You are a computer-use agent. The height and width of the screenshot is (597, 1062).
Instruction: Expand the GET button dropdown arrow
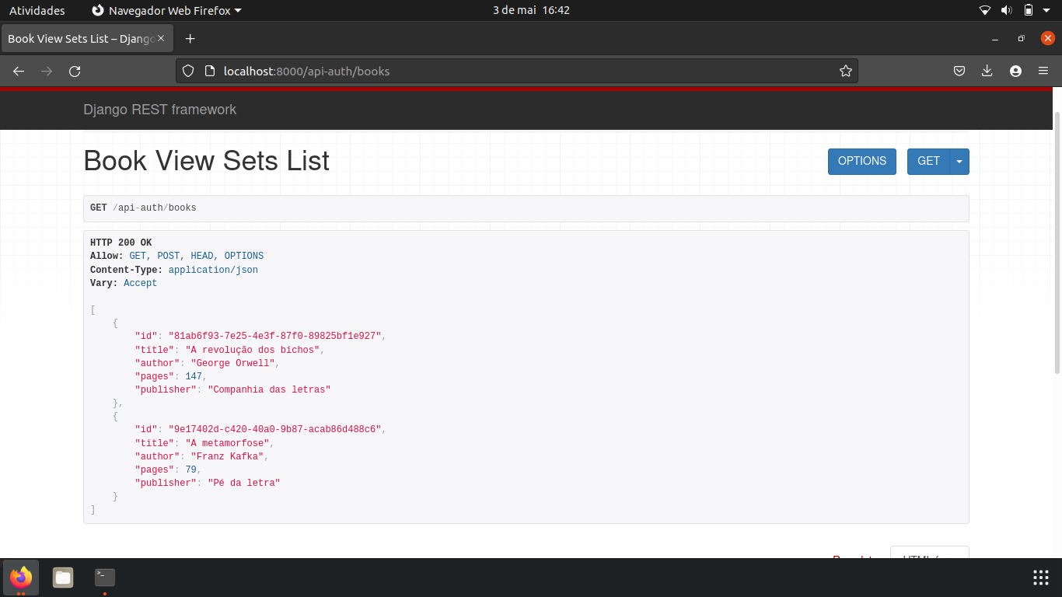coord(959,161)
